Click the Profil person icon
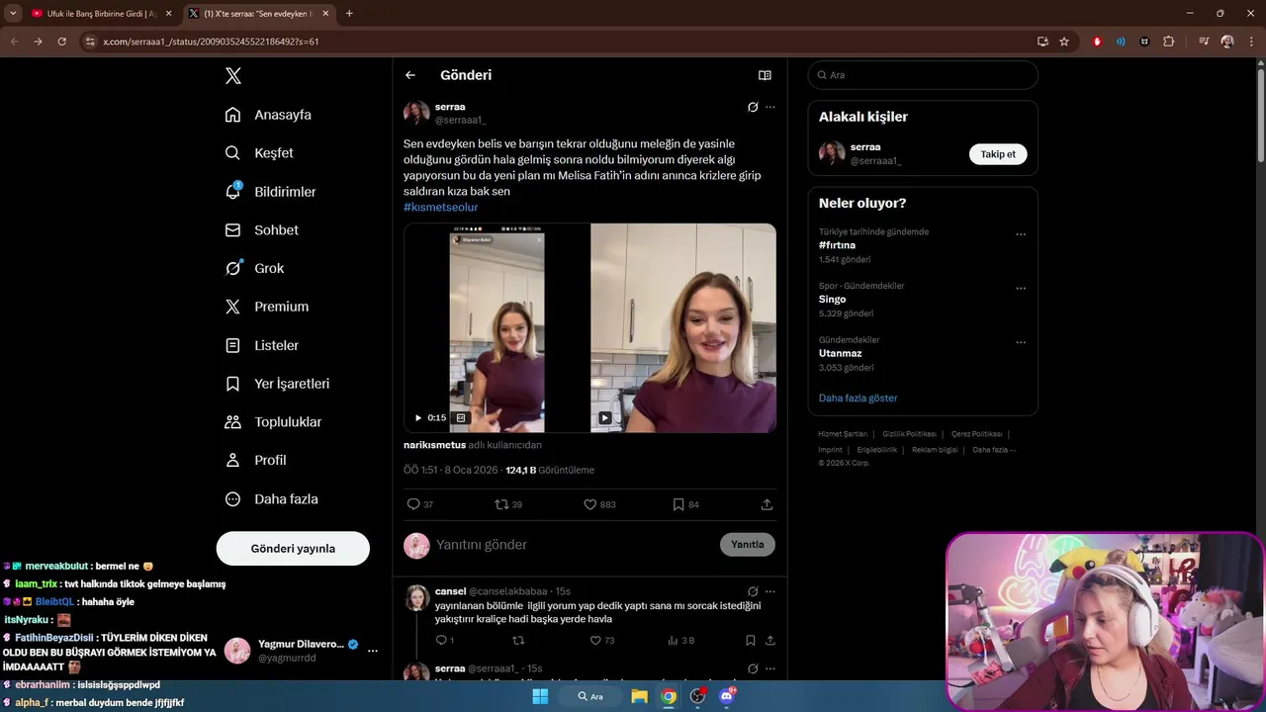The height and width of the screenshot is (712, 1266). coord(232,460)
